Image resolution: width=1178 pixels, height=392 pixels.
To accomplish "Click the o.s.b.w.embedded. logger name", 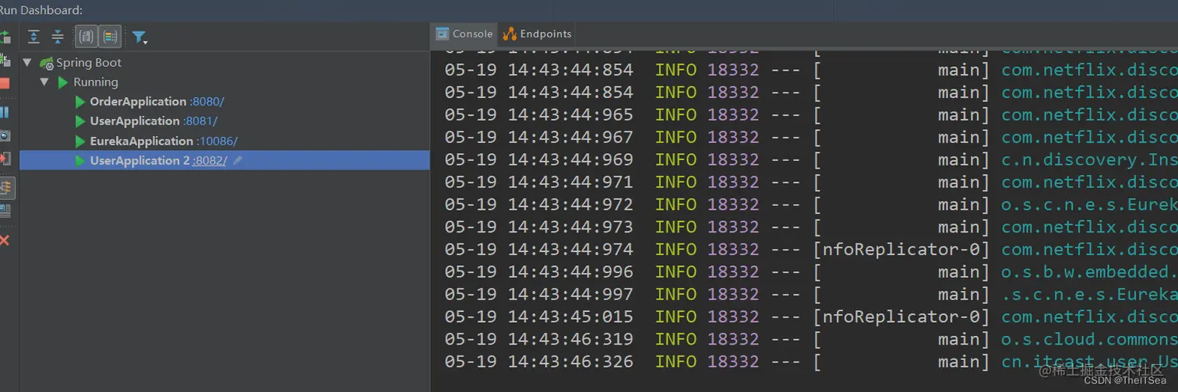I will pos(1089,272).
